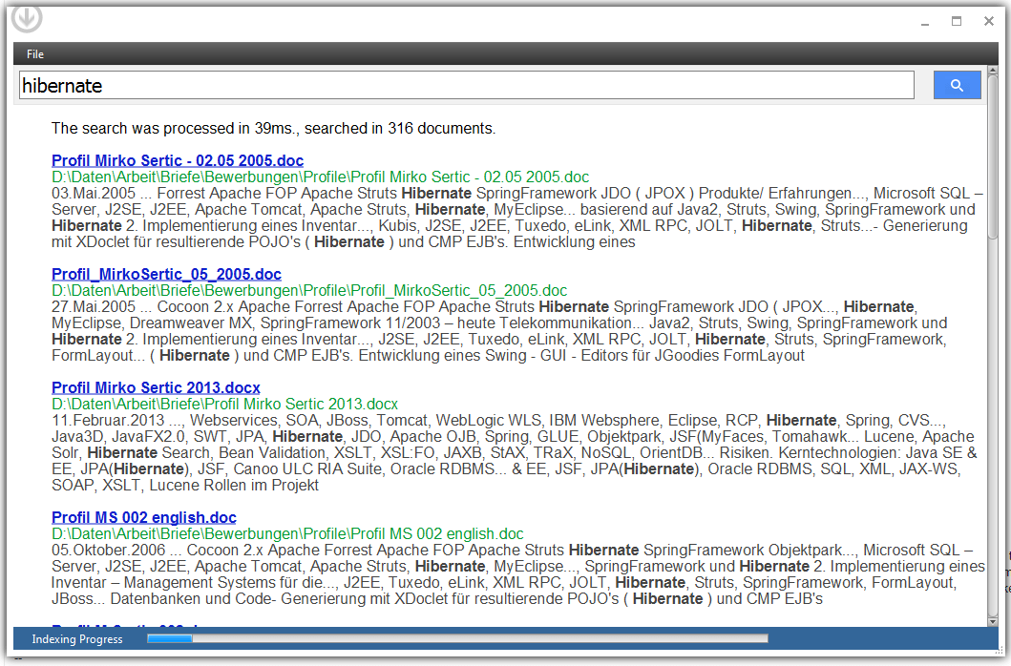The height and width of the screenshot is (666, 1011).
Task: Maximize the search window
Action: coord(957,21)
